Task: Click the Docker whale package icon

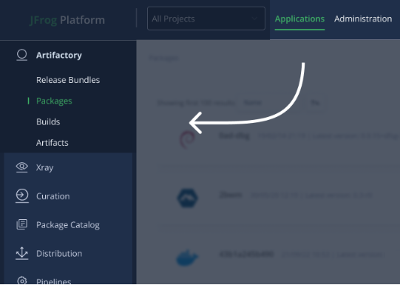Action: 187,258
